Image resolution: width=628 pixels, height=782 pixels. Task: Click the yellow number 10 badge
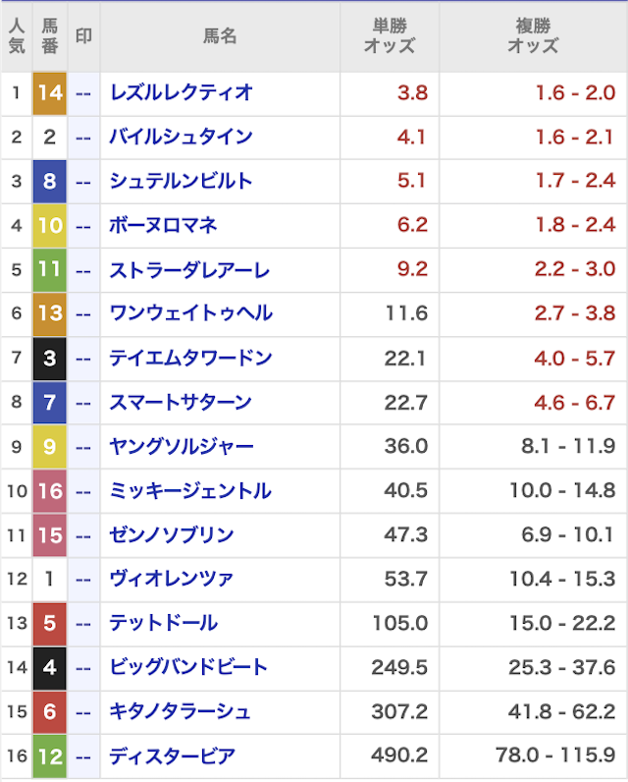(50, 225)
